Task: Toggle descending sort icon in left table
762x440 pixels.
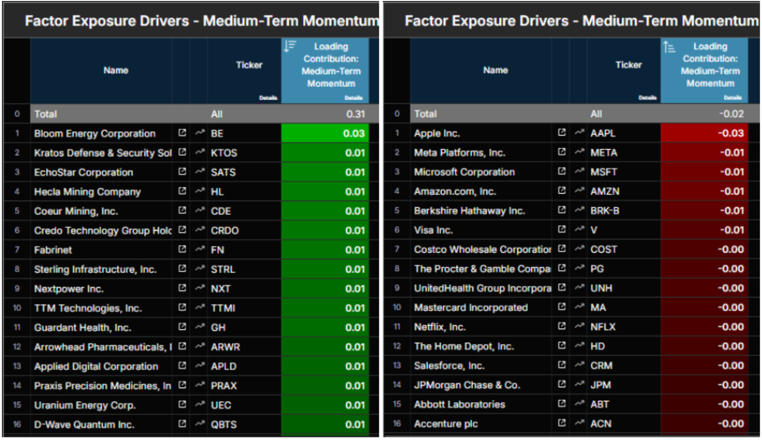Action: [x=289, y=46]
